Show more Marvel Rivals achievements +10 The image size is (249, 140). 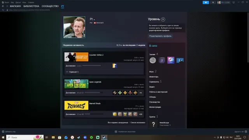(140, 114)
